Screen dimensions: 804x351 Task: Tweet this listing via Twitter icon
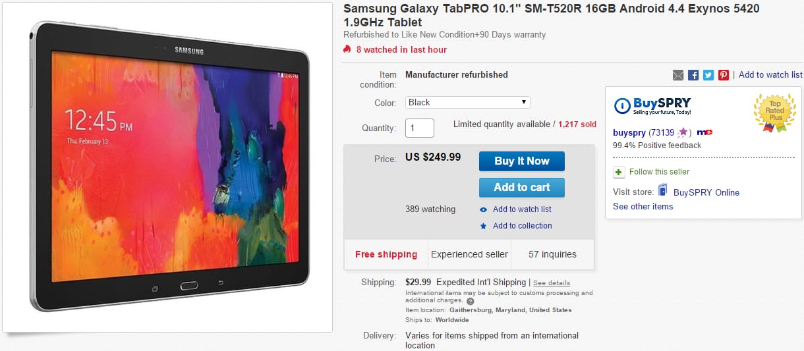pos(708,75)
